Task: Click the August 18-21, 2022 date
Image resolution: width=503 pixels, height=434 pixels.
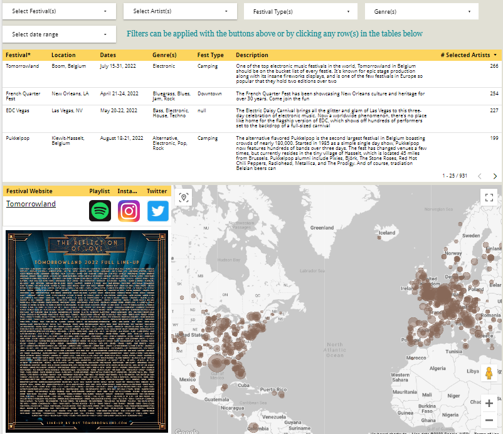Action: coord(122,138)
